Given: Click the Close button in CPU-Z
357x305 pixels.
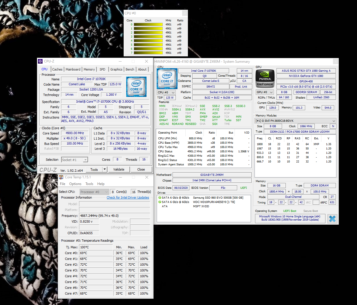Looking at the screenshot, I should [141, 170].
